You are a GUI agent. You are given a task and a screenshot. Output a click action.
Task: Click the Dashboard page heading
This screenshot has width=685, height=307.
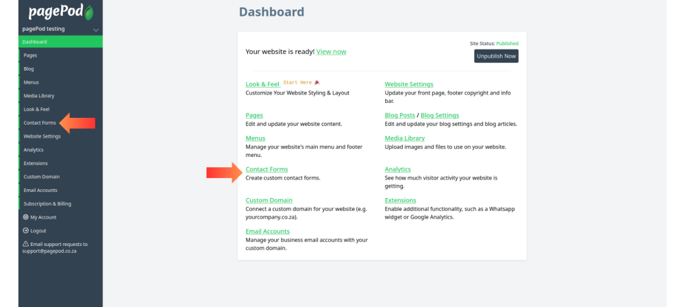pyautogui.click(x=272, y=12)
